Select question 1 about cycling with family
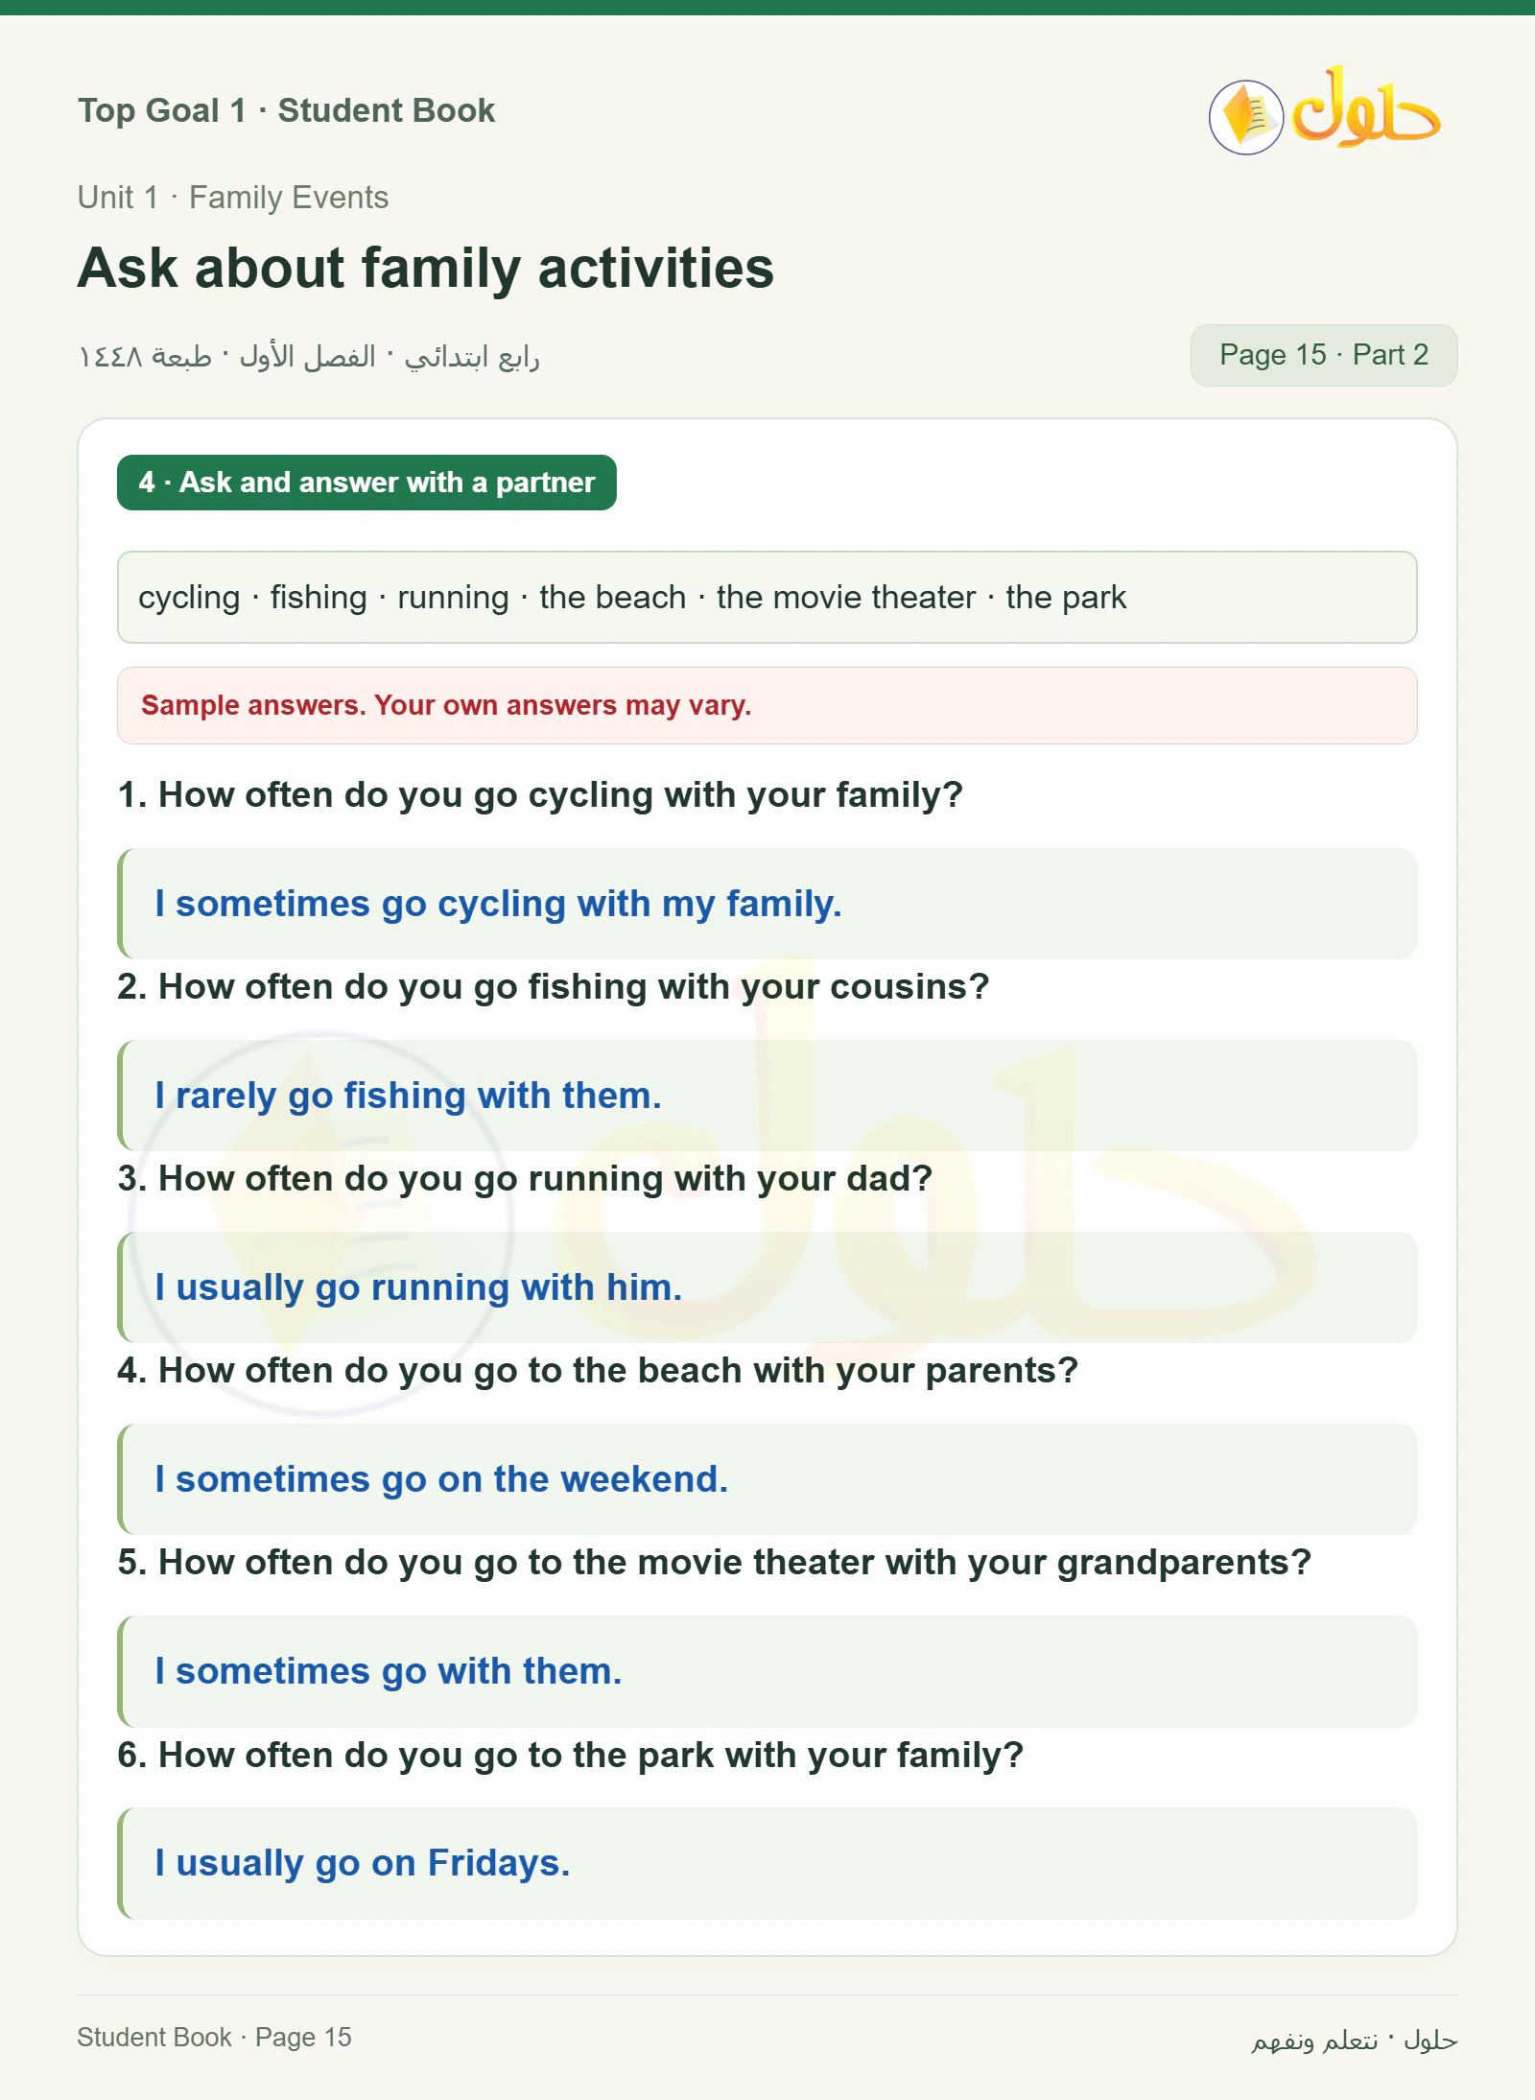The width and height of the screenshot is (1535, 2100). [540, 795]
